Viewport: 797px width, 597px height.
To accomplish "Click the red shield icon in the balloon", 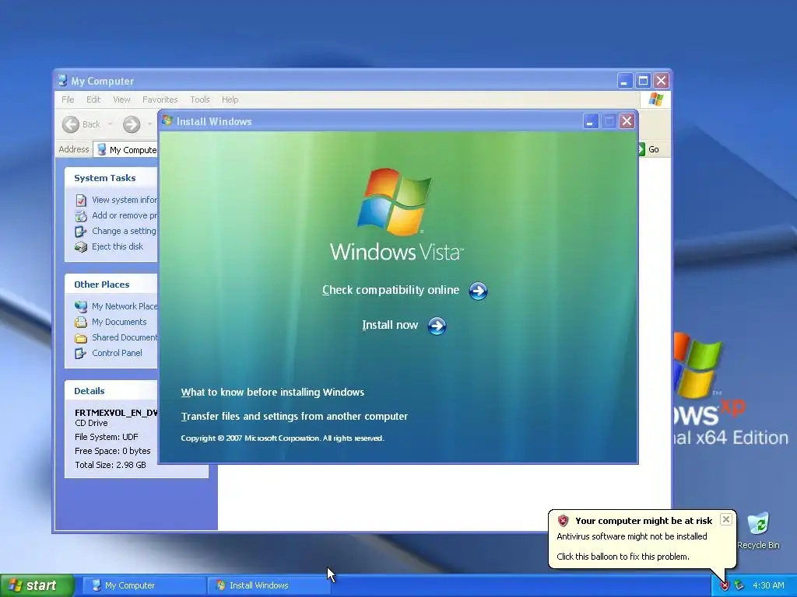I will click(x=563, y=520).
